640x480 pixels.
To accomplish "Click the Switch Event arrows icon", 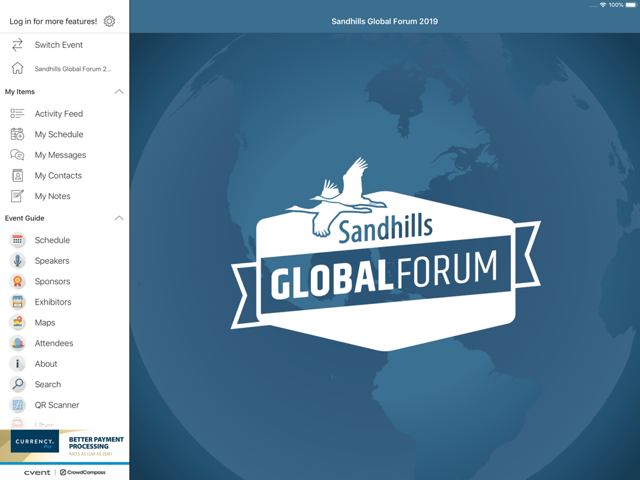I will (17, 45).
